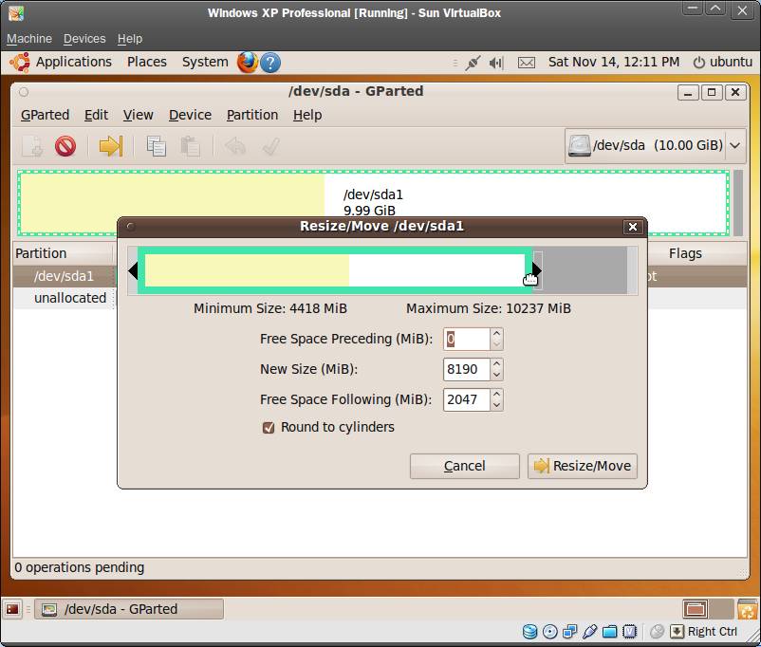The image size is (761, 647).
Task: Increase New Size value with up arrow
Action: tap(496, 363)
